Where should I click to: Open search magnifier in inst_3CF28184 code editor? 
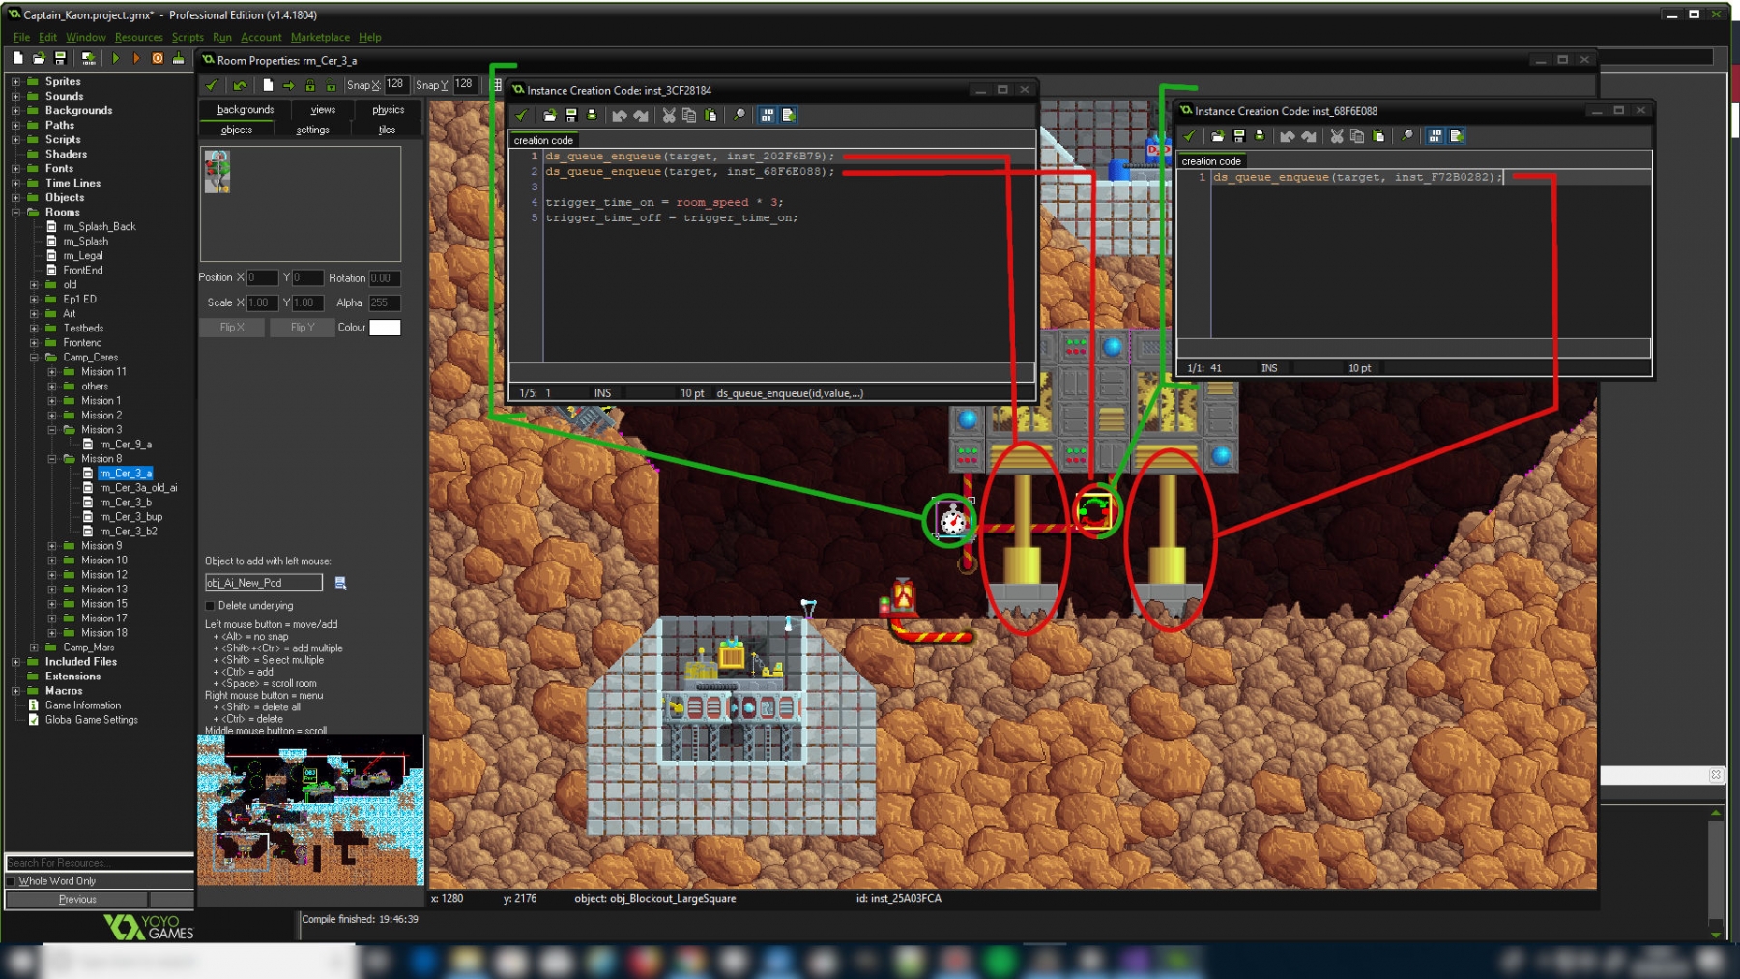(x=739, y=115)
